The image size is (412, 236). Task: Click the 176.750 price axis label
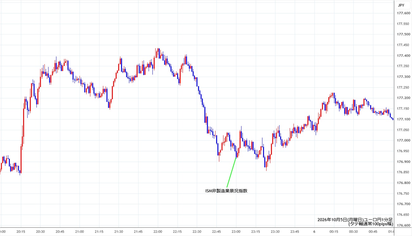[404, 194]
